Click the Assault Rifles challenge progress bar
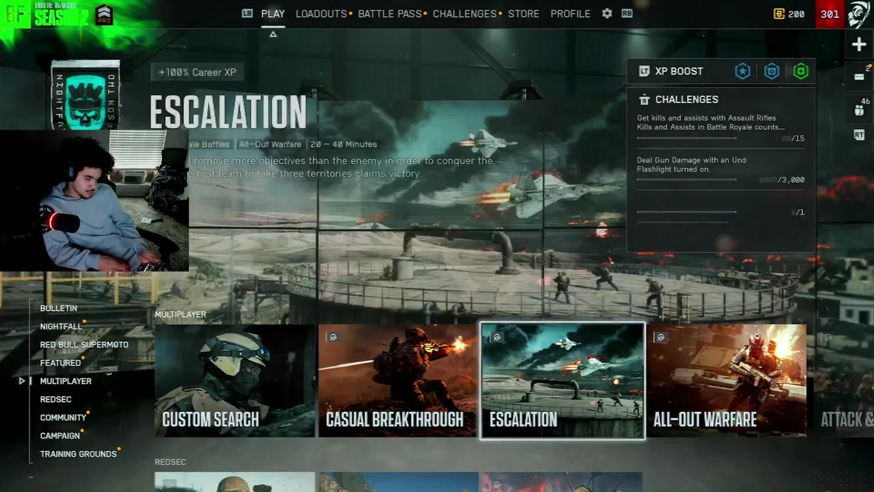 point(687,138)
